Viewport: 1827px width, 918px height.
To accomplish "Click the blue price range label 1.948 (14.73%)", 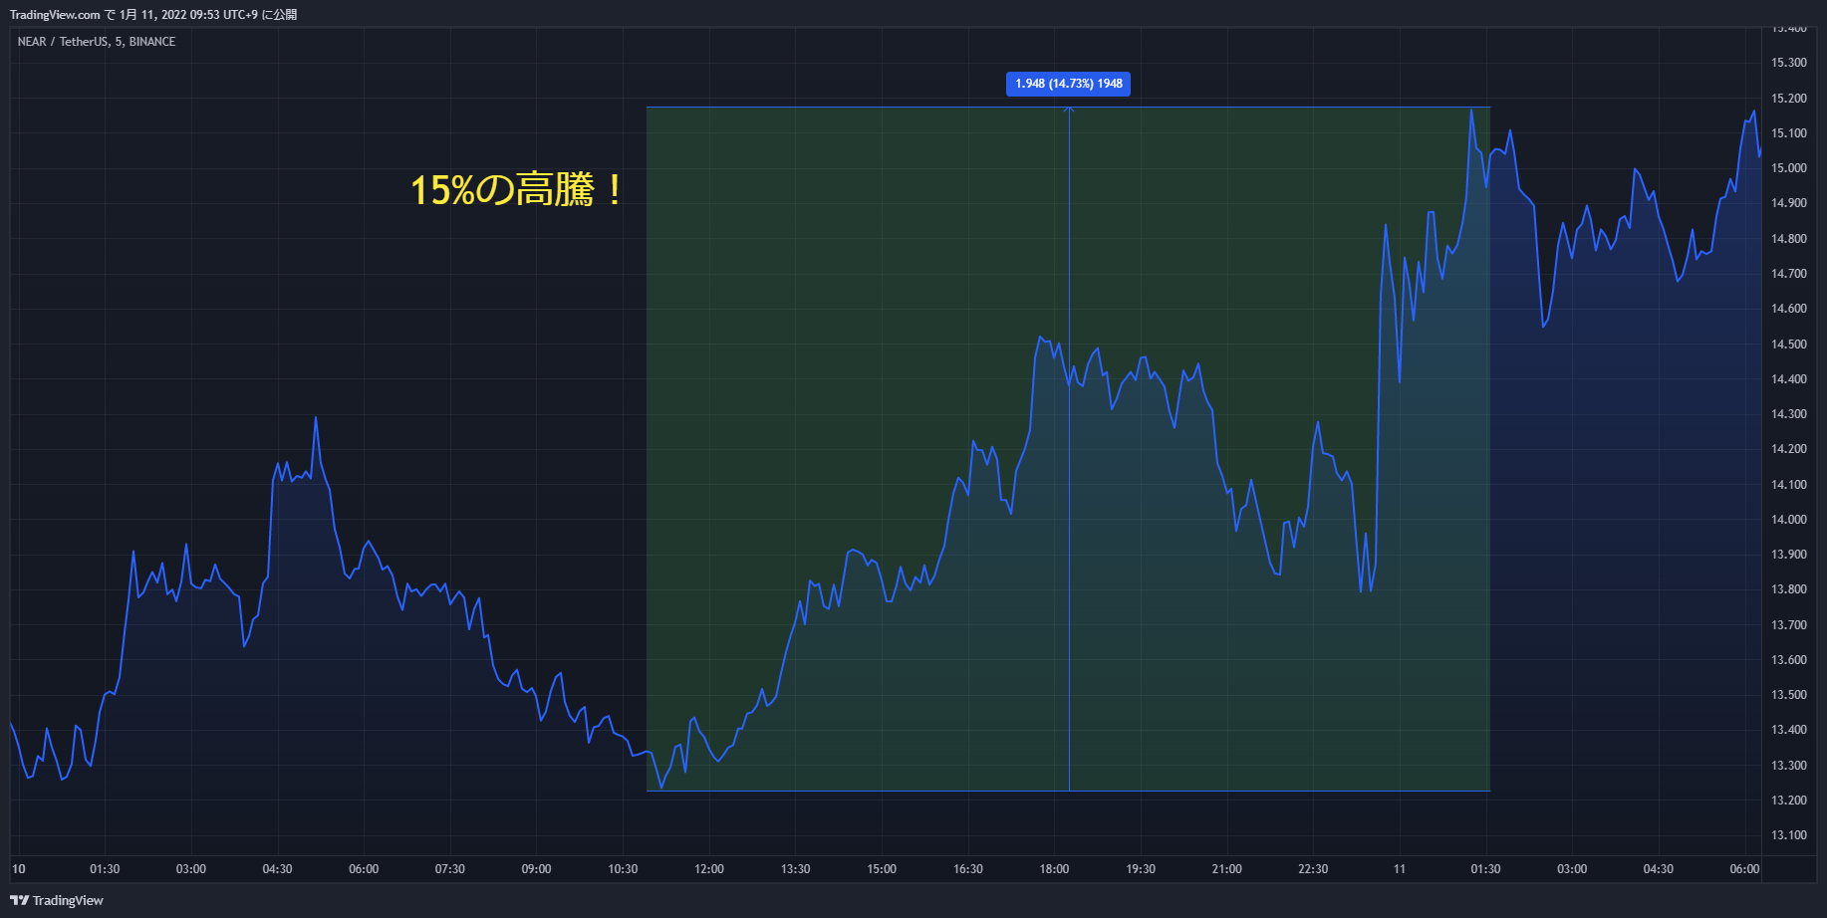I will (x=1068, y=84).
